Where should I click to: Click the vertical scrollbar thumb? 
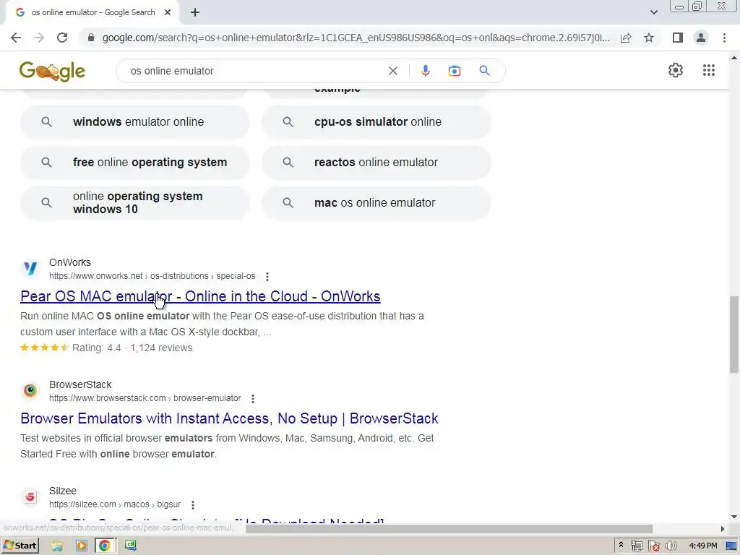734,335
